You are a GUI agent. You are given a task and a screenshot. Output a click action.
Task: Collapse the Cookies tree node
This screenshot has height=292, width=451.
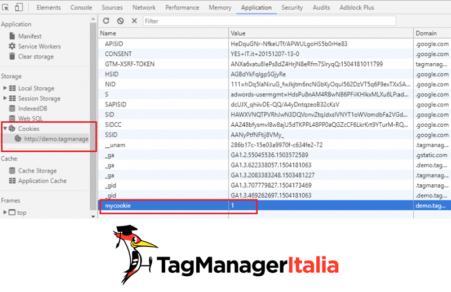coord(5,129)
